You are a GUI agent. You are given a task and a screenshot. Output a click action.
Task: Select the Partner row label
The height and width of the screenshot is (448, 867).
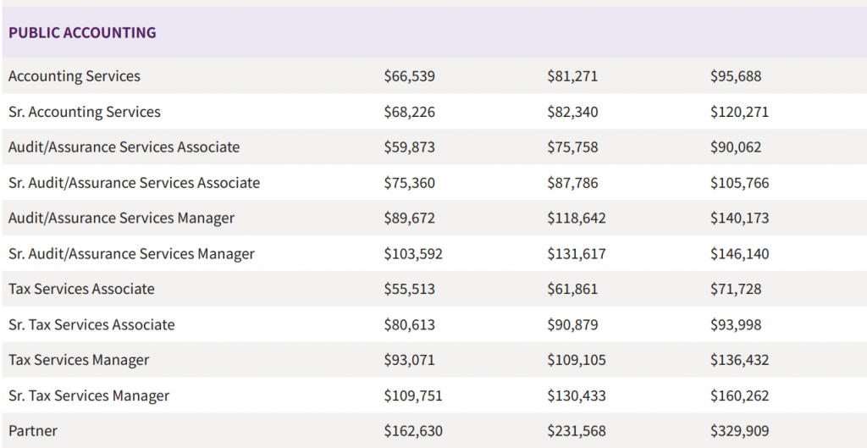pos(33,432)
